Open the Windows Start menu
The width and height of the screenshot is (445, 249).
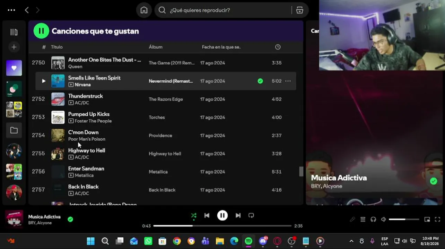(91, 241)
